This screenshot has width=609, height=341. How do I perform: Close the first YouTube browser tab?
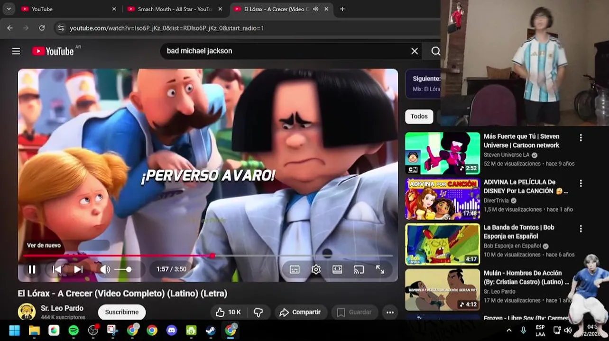click(114, 9)
